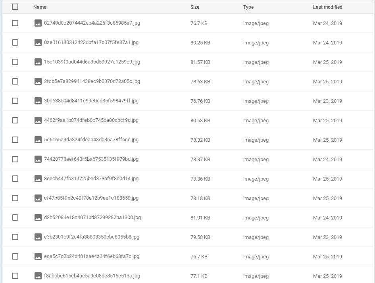
Task: Tick the select-all checkbox in header
Action: (x=15, y=7)
